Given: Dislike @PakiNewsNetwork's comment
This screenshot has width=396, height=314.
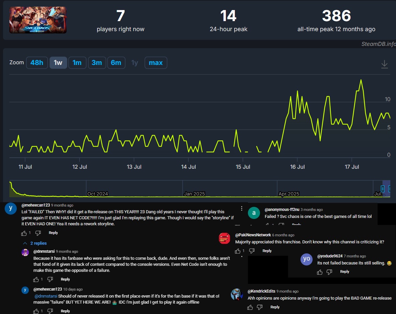Looking at the screenshot, I should click(x=252, y=251).
